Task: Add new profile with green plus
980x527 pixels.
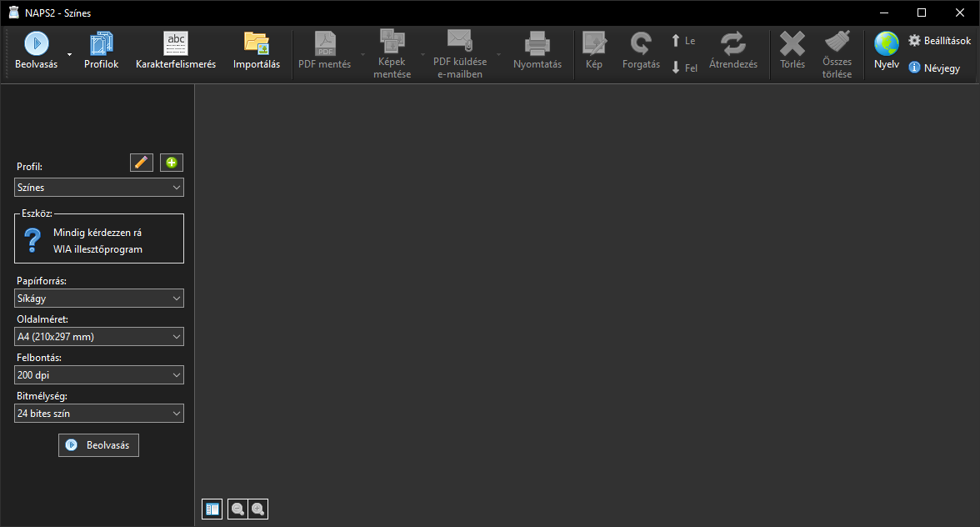Action: click(172, 163)
